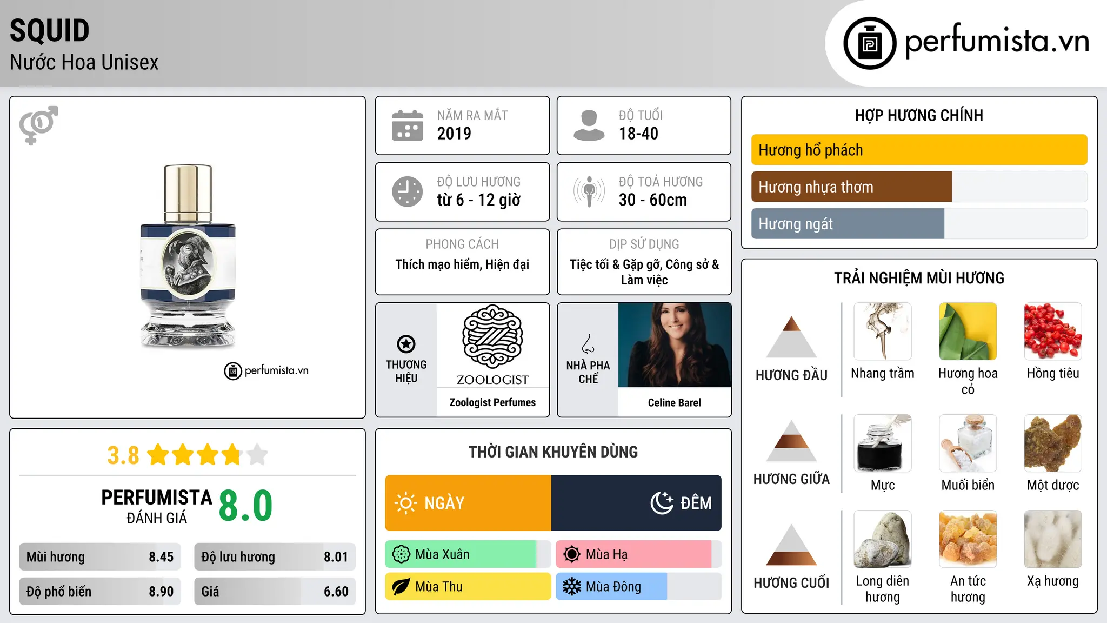This screenshot has width=1107, height=623.
Task: Open the Celine Barel perfumer photo
Action: coord(675,345)
